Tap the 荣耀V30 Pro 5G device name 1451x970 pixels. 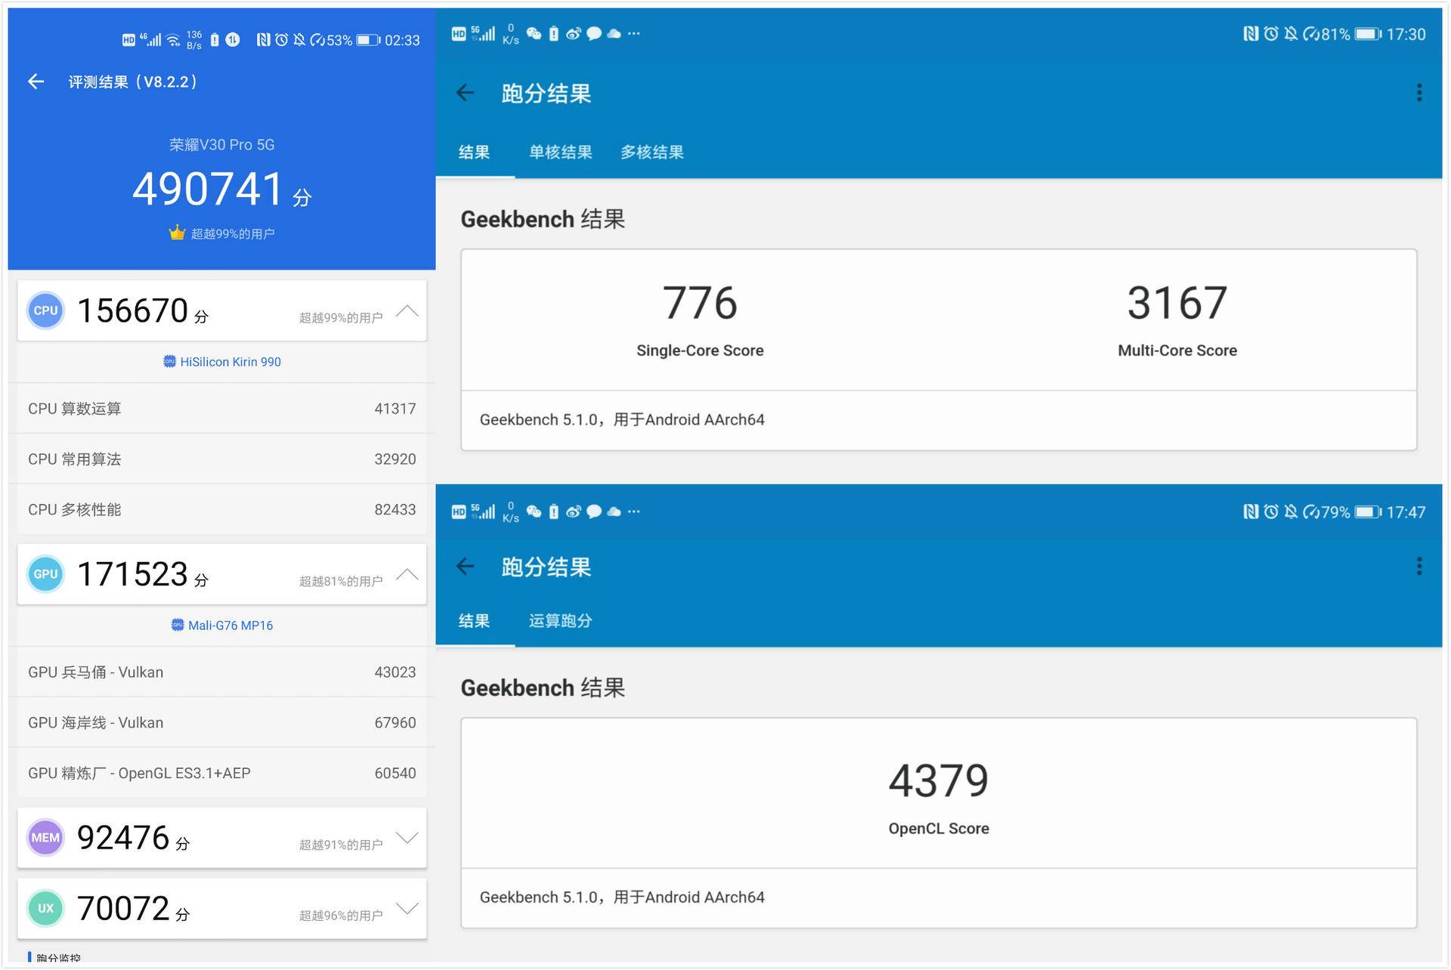pos(221,144)
